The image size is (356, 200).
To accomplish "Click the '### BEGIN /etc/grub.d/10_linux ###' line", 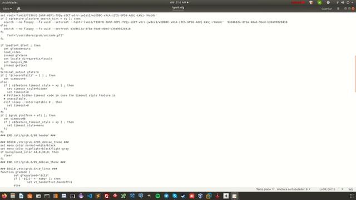I will pos(28,169).
